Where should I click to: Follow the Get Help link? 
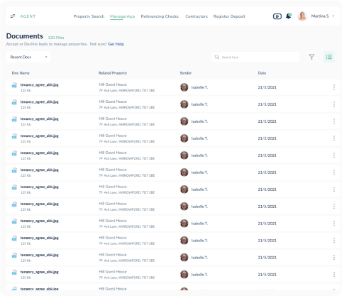point(116,44)
